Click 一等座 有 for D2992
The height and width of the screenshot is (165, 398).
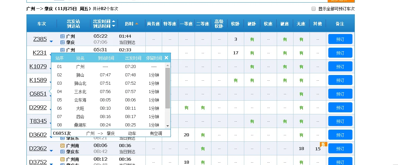point(187,108)
